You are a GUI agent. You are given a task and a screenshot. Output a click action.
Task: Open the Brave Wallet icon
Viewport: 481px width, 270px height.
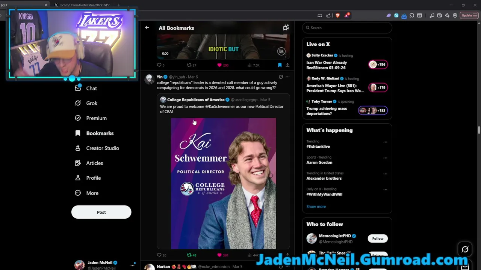tap(439, 15)
